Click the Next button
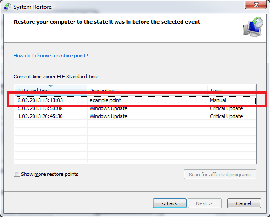Viewport: 270px width, 217px height. (x=204, y=203)
